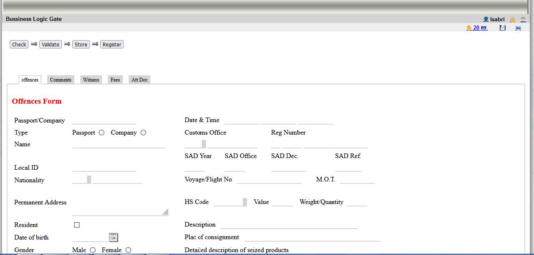The width and height of the screenshot is (534, 255).
Task: Expand the Customs Office lookup selector
Action: pos(204,144)
